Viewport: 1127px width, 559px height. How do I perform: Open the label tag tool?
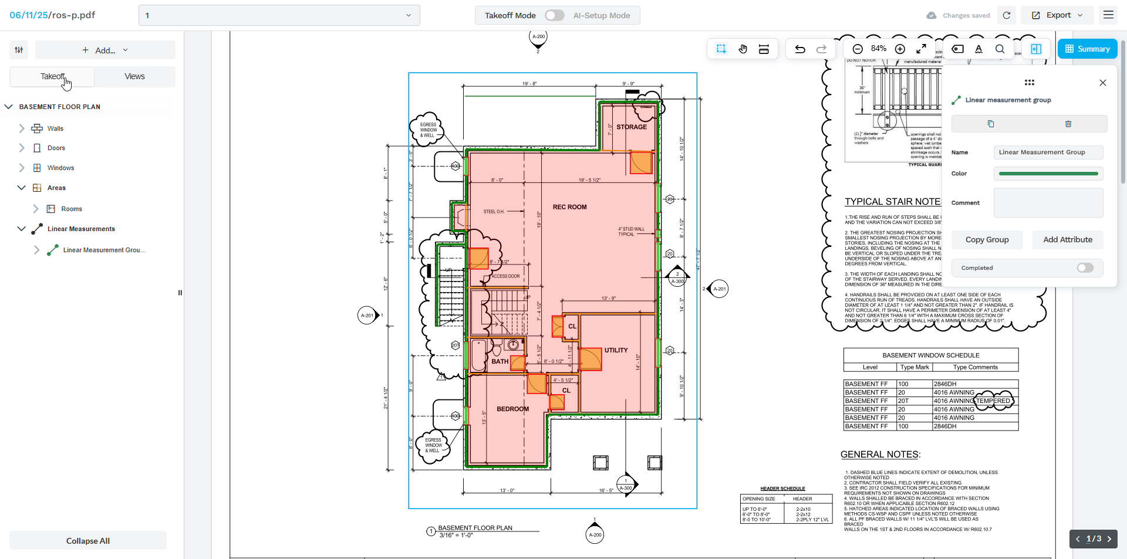957,49
